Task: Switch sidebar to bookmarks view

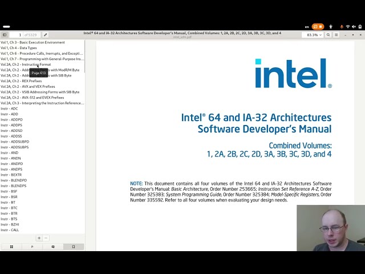Action: pos(74,247)
